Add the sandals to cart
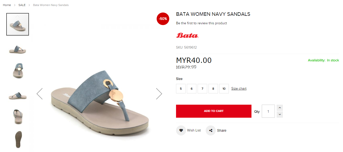 pos(214,111)
